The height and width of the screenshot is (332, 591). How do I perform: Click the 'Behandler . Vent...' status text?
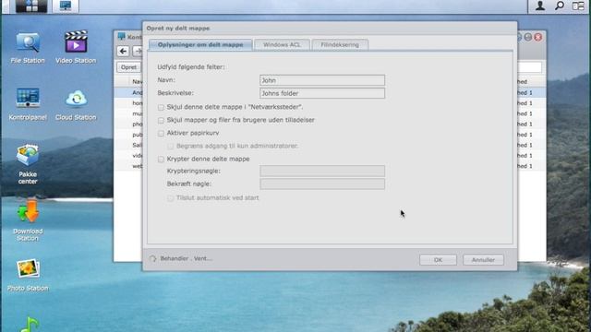coord(187,258)
